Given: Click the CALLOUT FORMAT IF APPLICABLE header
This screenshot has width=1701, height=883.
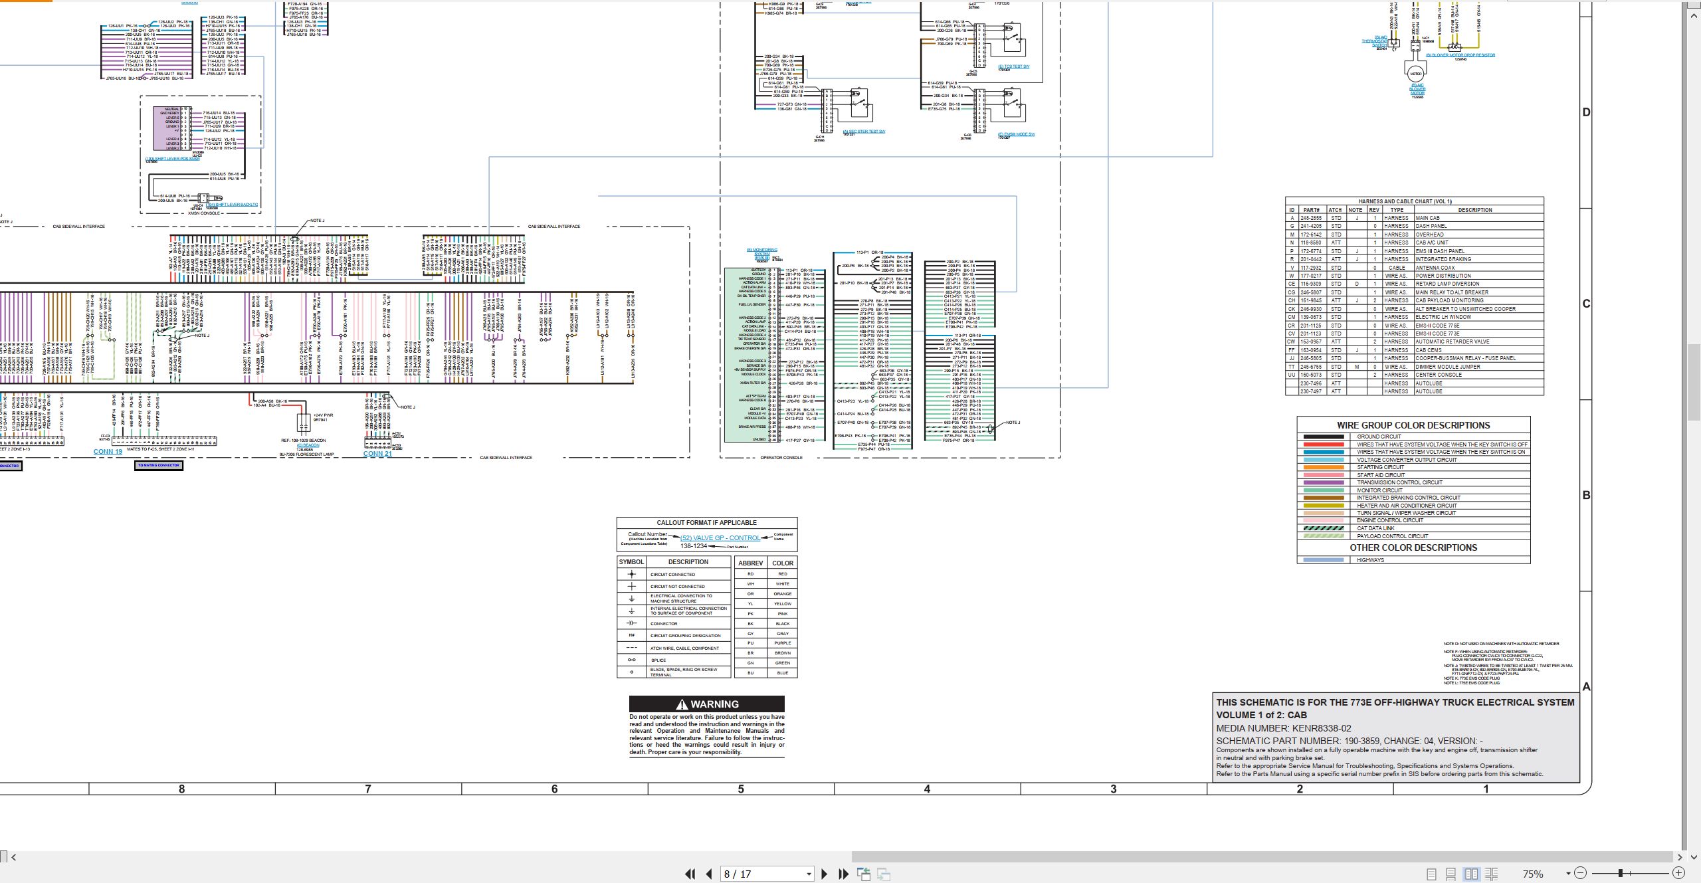Looking at the screenshot, I should click(x=707, y=523).
